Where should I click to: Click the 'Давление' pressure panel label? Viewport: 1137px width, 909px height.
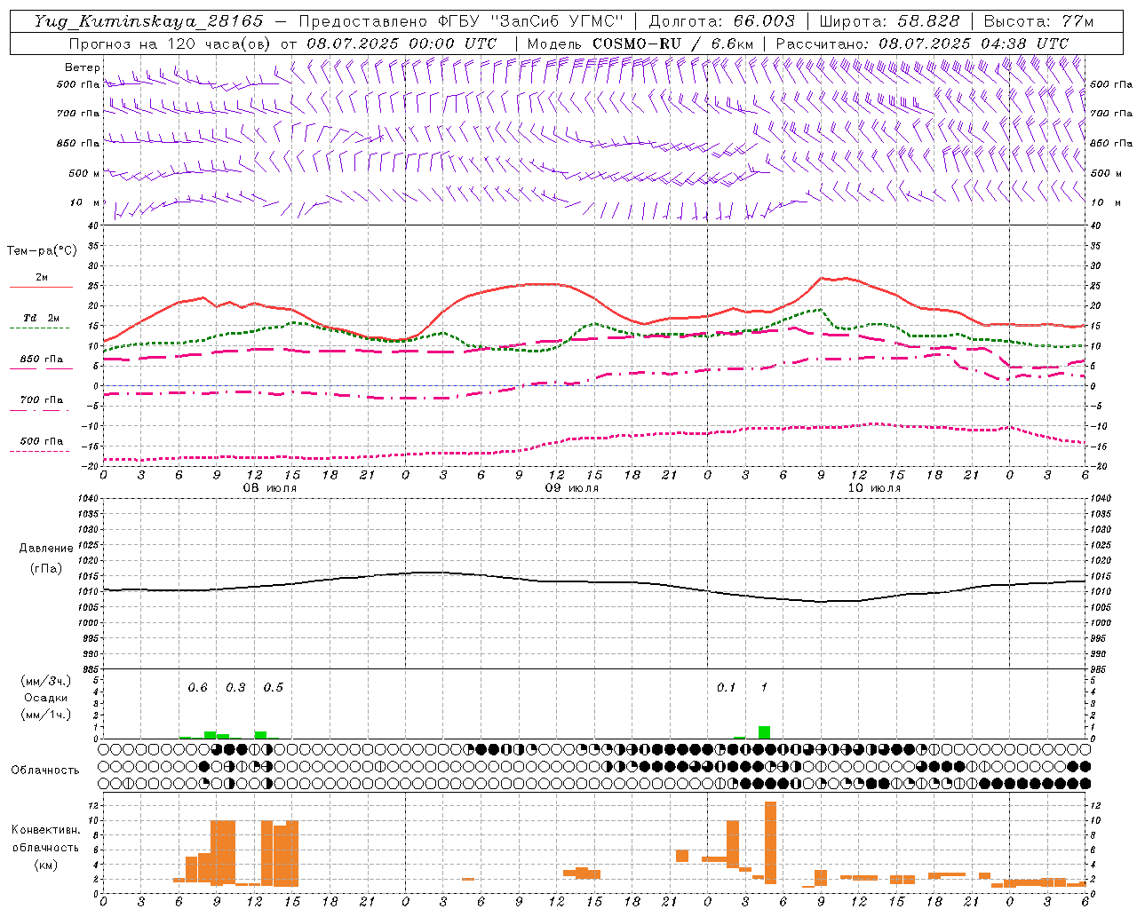coord(46,549)
